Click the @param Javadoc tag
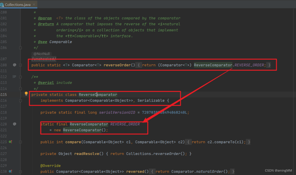 click(45, 18)
